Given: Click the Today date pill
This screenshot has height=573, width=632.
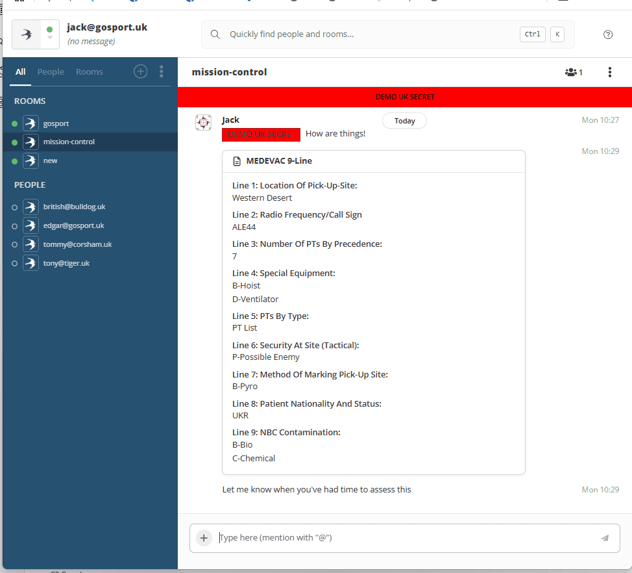Looking at the screenshot, I should pos(404,121).
